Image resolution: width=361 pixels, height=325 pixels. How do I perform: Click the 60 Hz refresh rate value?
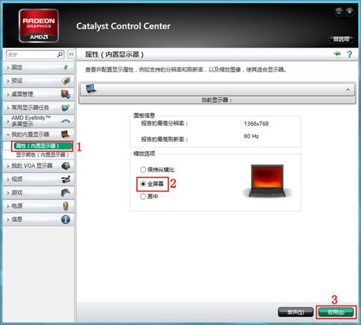click(251, 136)
